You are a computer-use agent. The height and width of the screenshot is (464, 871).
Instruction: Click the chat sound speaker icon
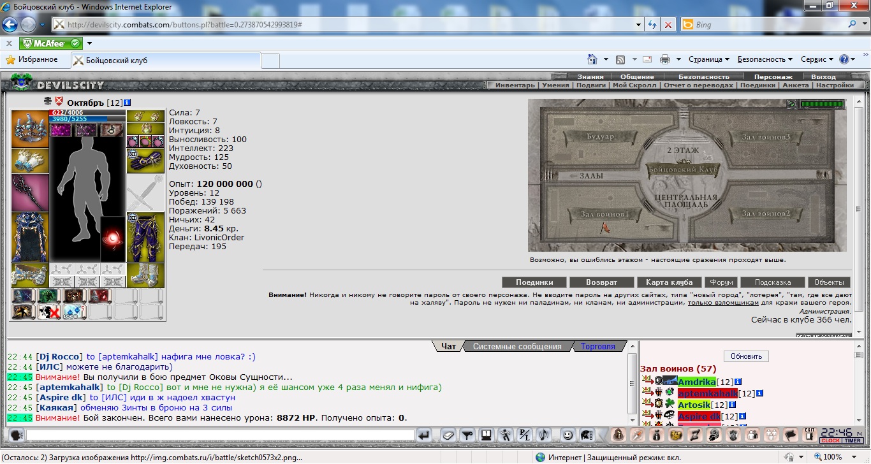pos(544,435)
